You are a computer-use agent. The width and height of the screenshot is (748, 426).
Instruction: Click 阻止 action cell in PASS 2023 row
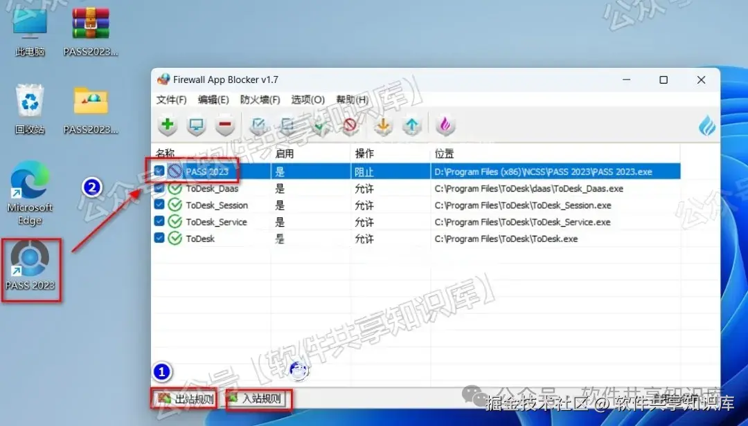coord(364,172)
